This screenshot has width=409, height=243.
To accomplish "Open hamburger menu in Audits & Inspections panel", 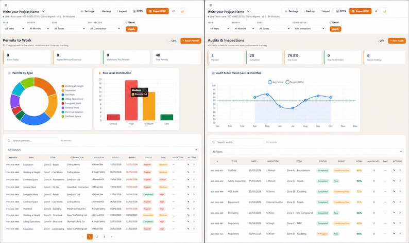I will (211, 5).
